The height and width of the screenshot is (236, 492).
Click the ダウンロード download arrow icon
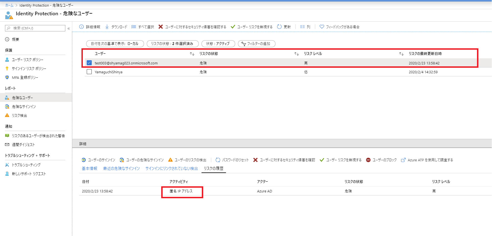click(x=107, y=27)
